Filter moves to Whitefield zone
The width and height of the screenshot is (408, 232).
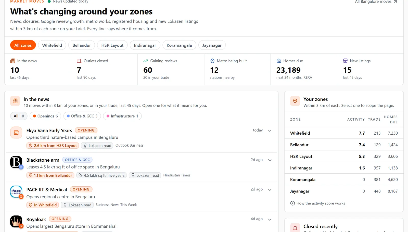tap(52, 45)
